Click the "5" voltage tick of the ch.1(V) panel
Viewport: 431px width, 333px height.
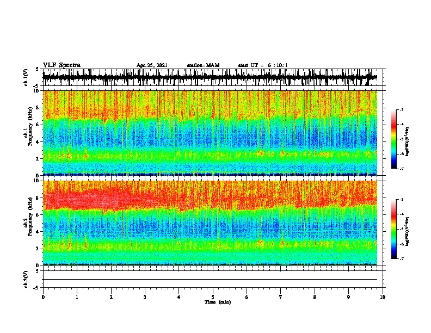coord(38,69)
